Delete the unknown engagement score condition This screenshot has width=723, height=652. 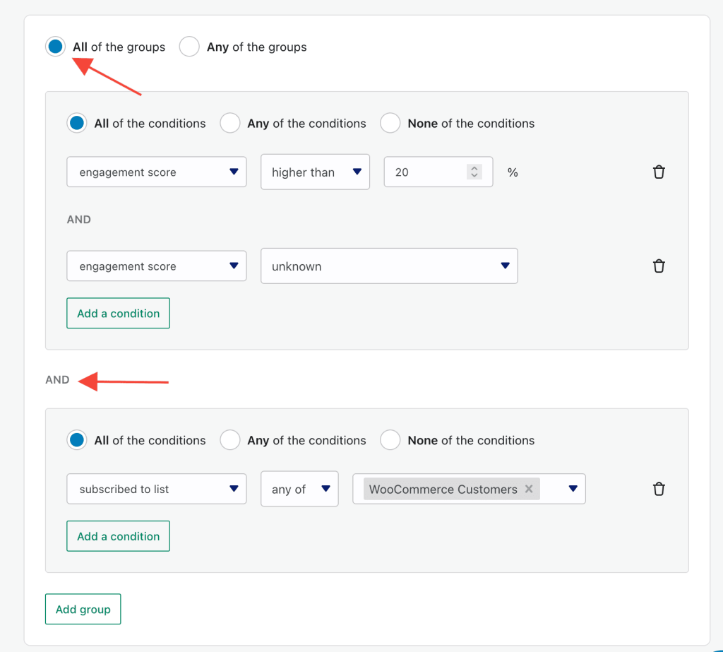coord(659,266)
